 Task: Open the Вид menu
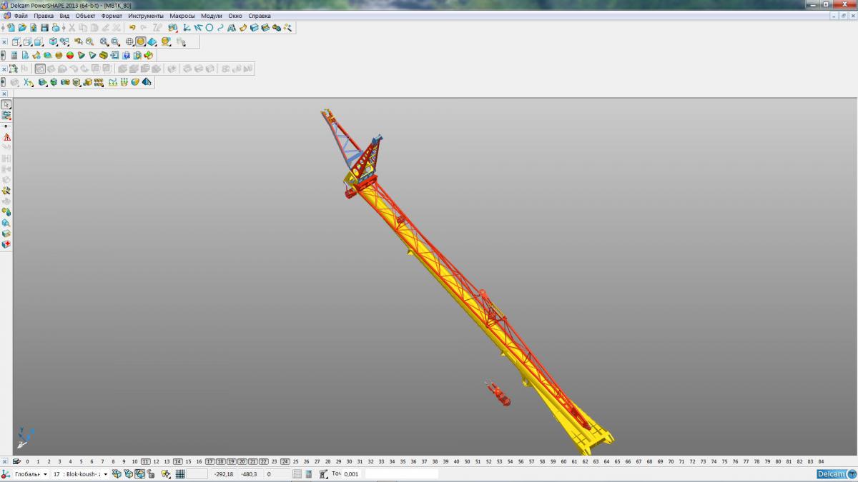tap(64, 16)
